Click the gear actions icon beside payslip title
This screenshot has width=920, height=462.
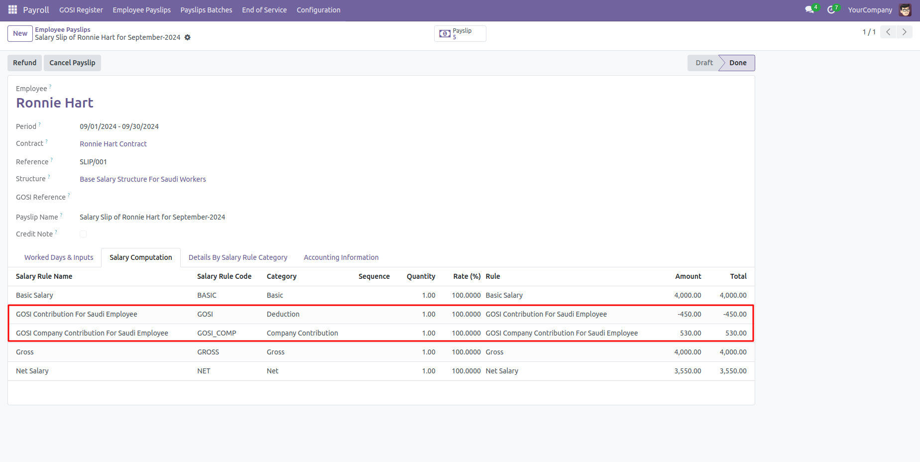pyautogui.click(x=188, y=37)
